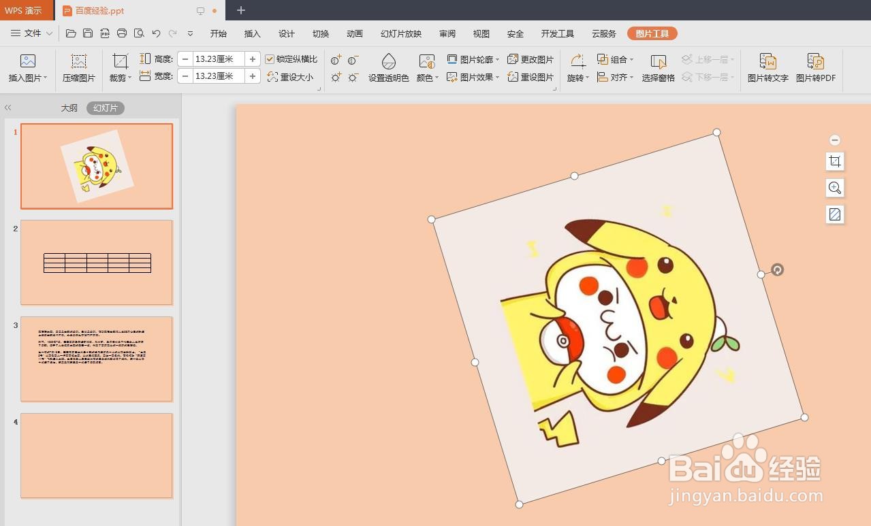Select blank slide 4 thumbnail

pos(97,456)
